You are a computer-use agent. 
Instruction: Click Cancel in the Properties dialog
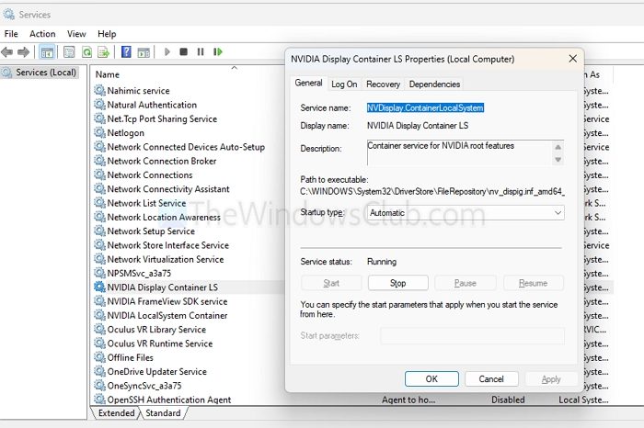click(491, 378)
